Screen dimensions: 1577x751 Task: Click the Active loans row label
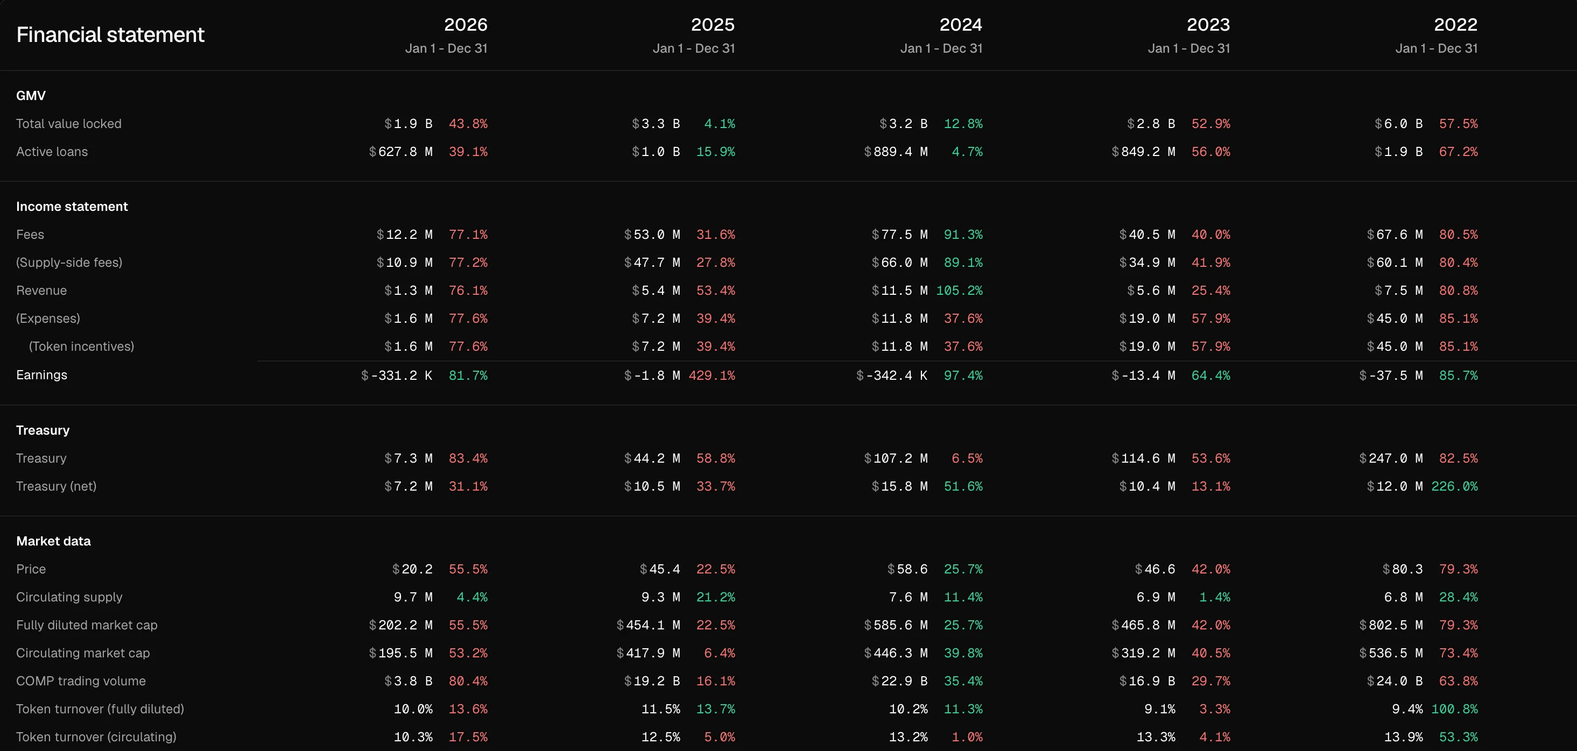coord(52,152)
